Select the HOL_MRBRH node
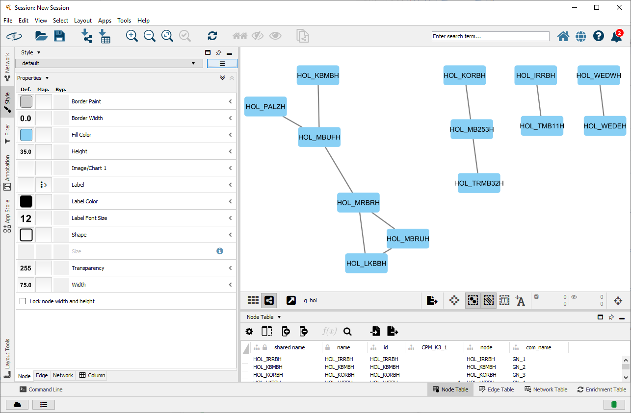Viewport: 631px width, 413px height. point(358,202)
